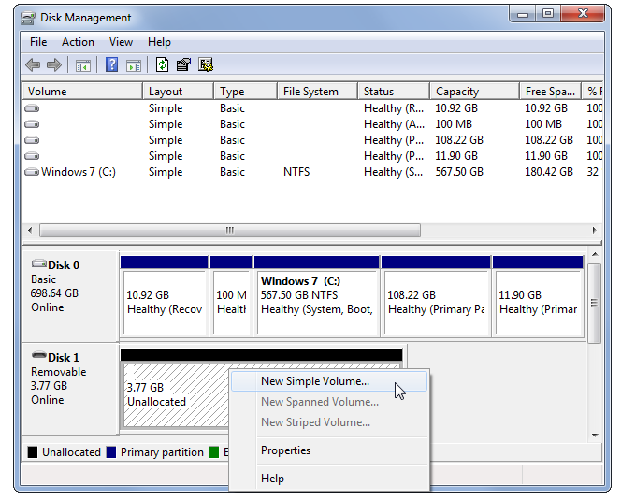Select the 10.92 GB Healthy (Recov partition block
The image size is (621, 500).
pos(165,297)
